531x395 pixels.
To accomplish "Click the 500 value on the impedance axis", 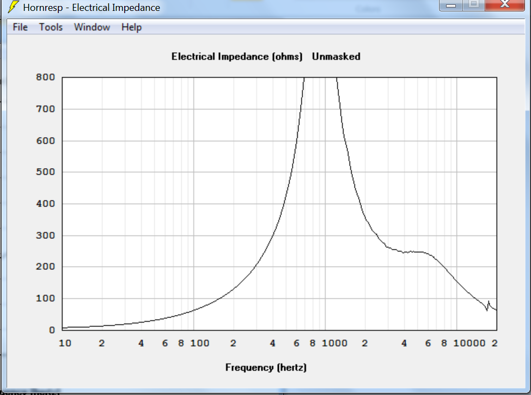I will coord(45,172).
